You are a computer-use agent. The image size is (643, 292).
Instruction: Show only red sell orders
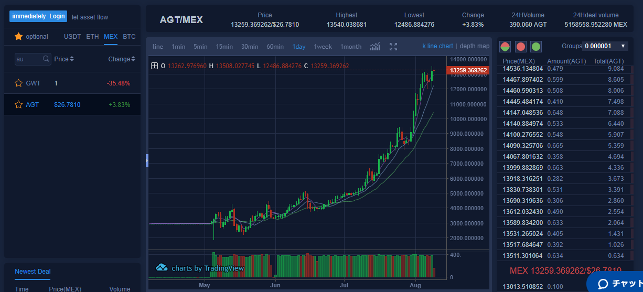tap(521, 46)
